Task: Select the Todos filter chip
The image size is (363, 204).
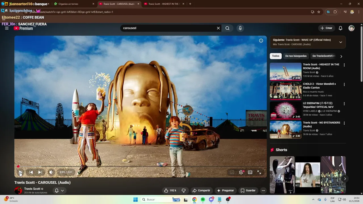Action: tap(276, 56)
